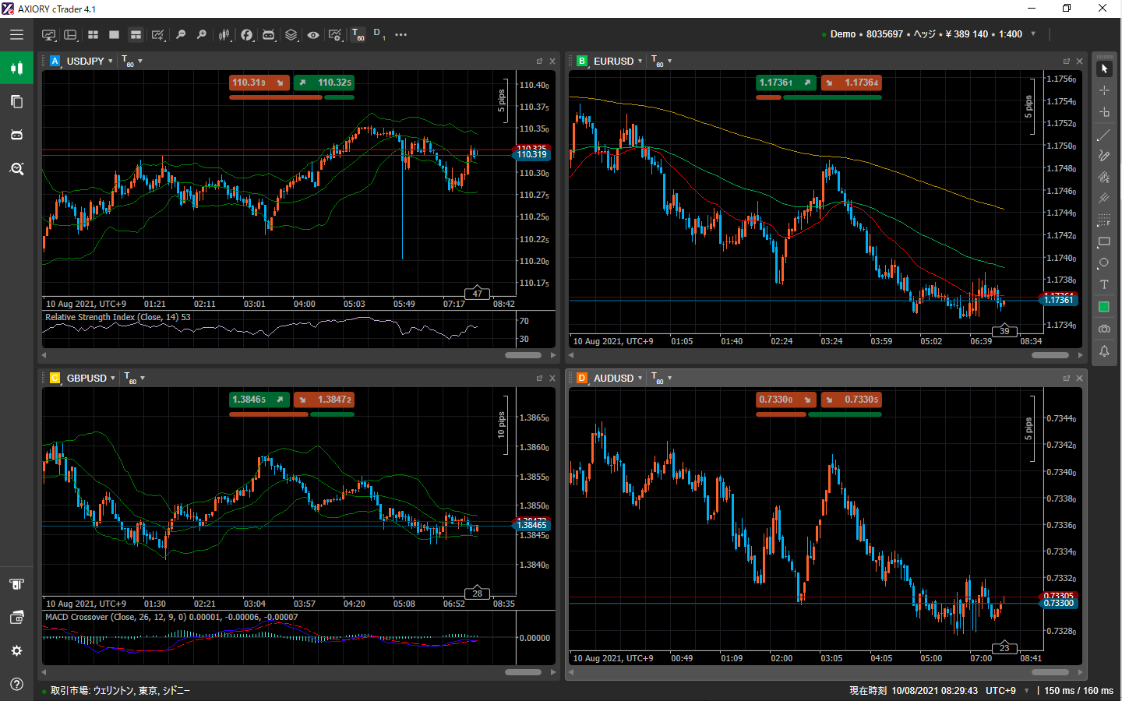1122x701 pixels.
Task: Toggle the eye viewing options icon
Action: [x=312, y=34]
